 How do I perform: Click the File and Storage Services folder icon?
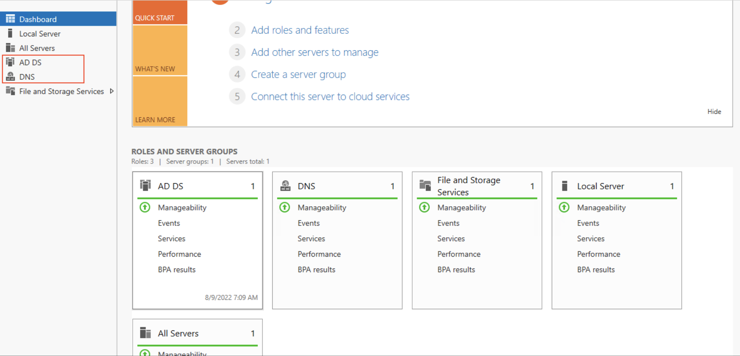tap(424, 185)
